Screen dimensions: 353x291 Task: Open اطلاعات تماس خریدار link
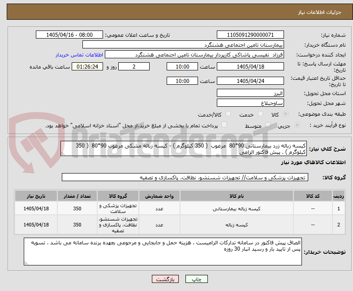(79, 55)
